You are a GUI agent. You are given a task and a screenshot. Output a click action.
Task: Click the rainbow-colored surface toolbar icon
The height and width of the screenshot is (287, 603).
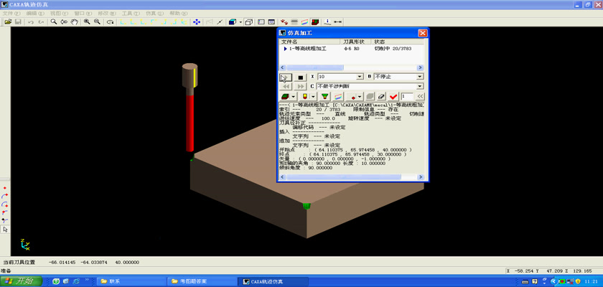[305, 22]
